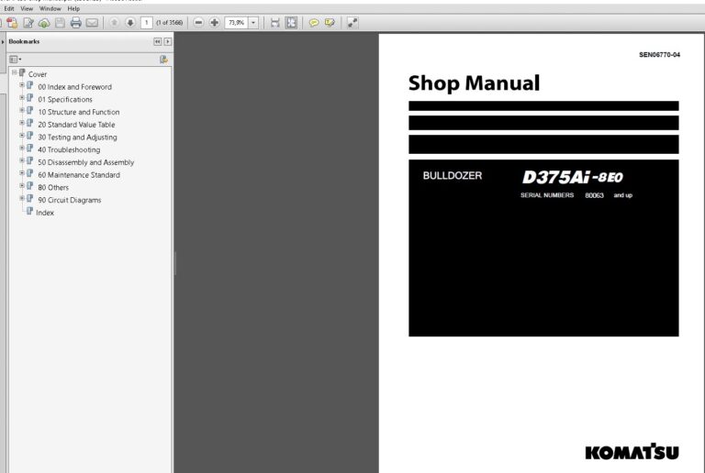This screenshot has height=473, width=705.
Task: Expand the 90 Circuit Diagrams bookmark
Action: point(22,198)
